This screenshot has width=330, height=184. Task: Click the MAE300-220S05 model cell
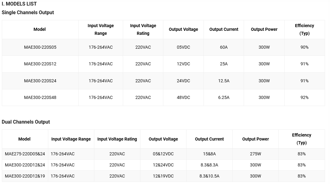40,47
